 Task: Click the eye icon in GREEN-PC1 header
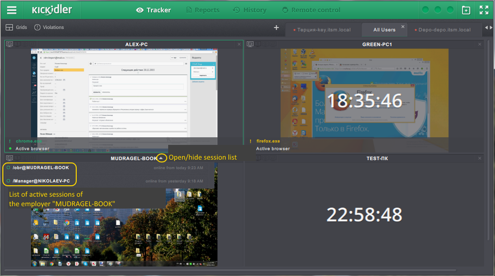tap(265, 44)
